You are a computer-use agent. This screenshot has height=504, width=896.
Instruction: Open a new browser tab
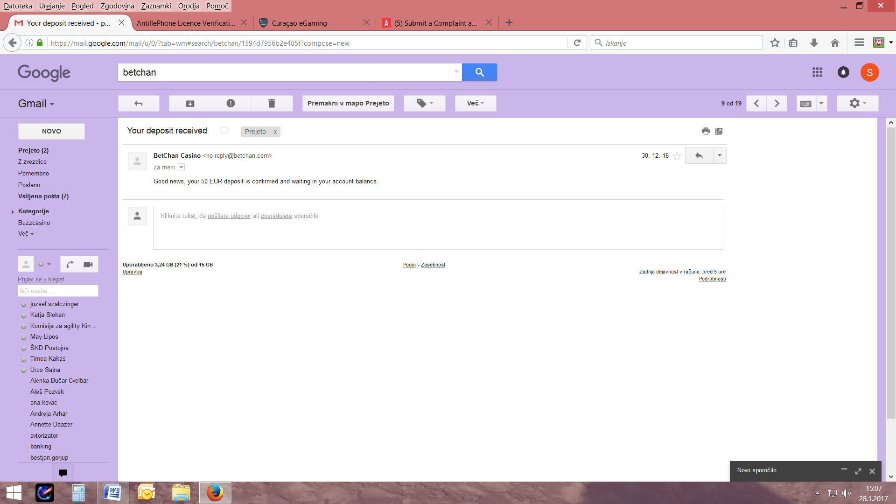coord(509,22)
